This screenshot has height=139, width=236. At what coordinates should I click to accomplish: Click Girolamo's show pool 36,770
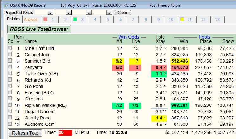pos(227,99)
